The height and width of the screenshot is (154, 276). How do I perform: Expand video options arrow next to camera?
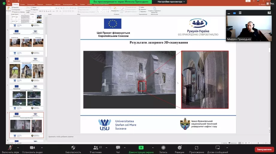tap(42, 147)
